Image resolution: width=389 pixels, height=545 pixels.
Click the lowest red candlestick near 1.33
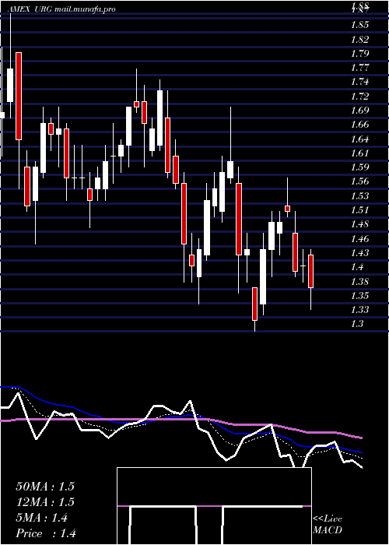[254, 304]
